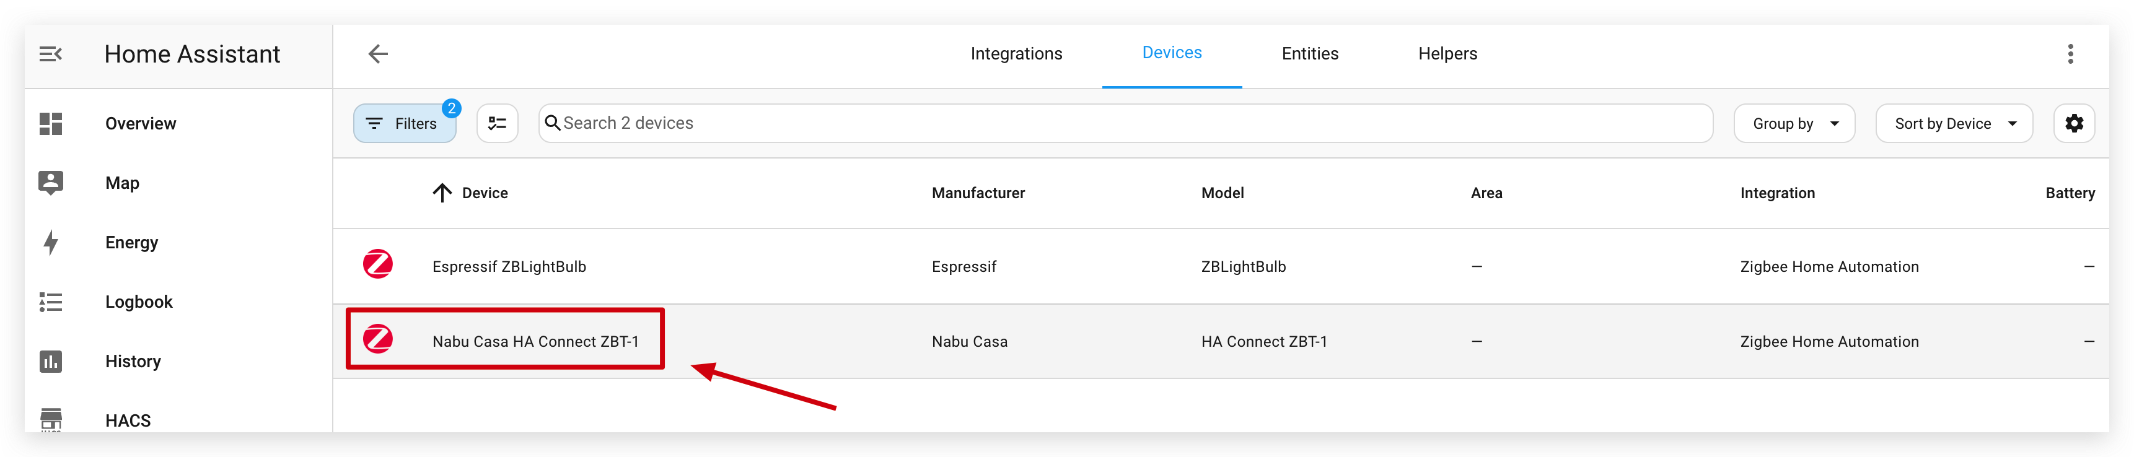The height and width of the screenshot is (457, 2134).
Task: Enter selection mode with checklist icon
Action: 497,123
